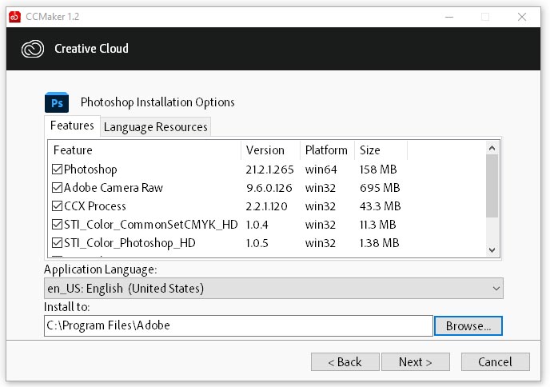The width and height of the screenshot is (550, 387).
Task: Select the version cell 9.6.0.126
Action: pos(269,188)
